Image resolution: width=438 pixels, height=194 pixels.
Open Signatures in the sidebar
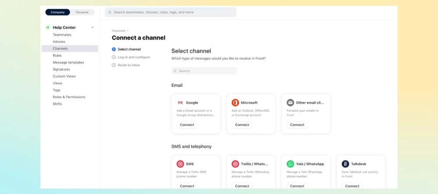[x=61, y=69]
